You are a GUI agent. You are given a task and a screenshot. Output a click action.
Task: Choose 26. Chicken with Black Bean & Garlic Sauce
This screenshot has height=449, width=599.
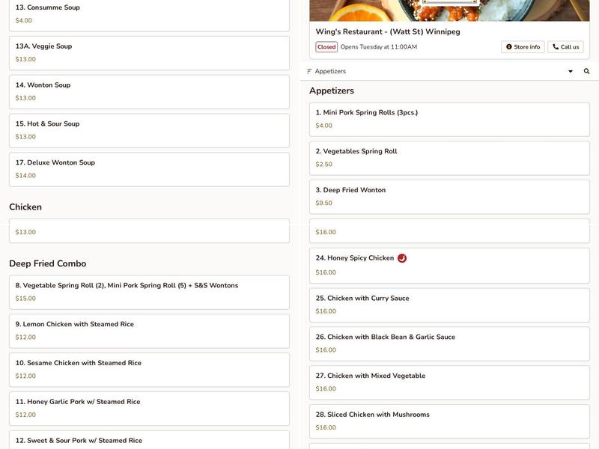pos(449,344)
